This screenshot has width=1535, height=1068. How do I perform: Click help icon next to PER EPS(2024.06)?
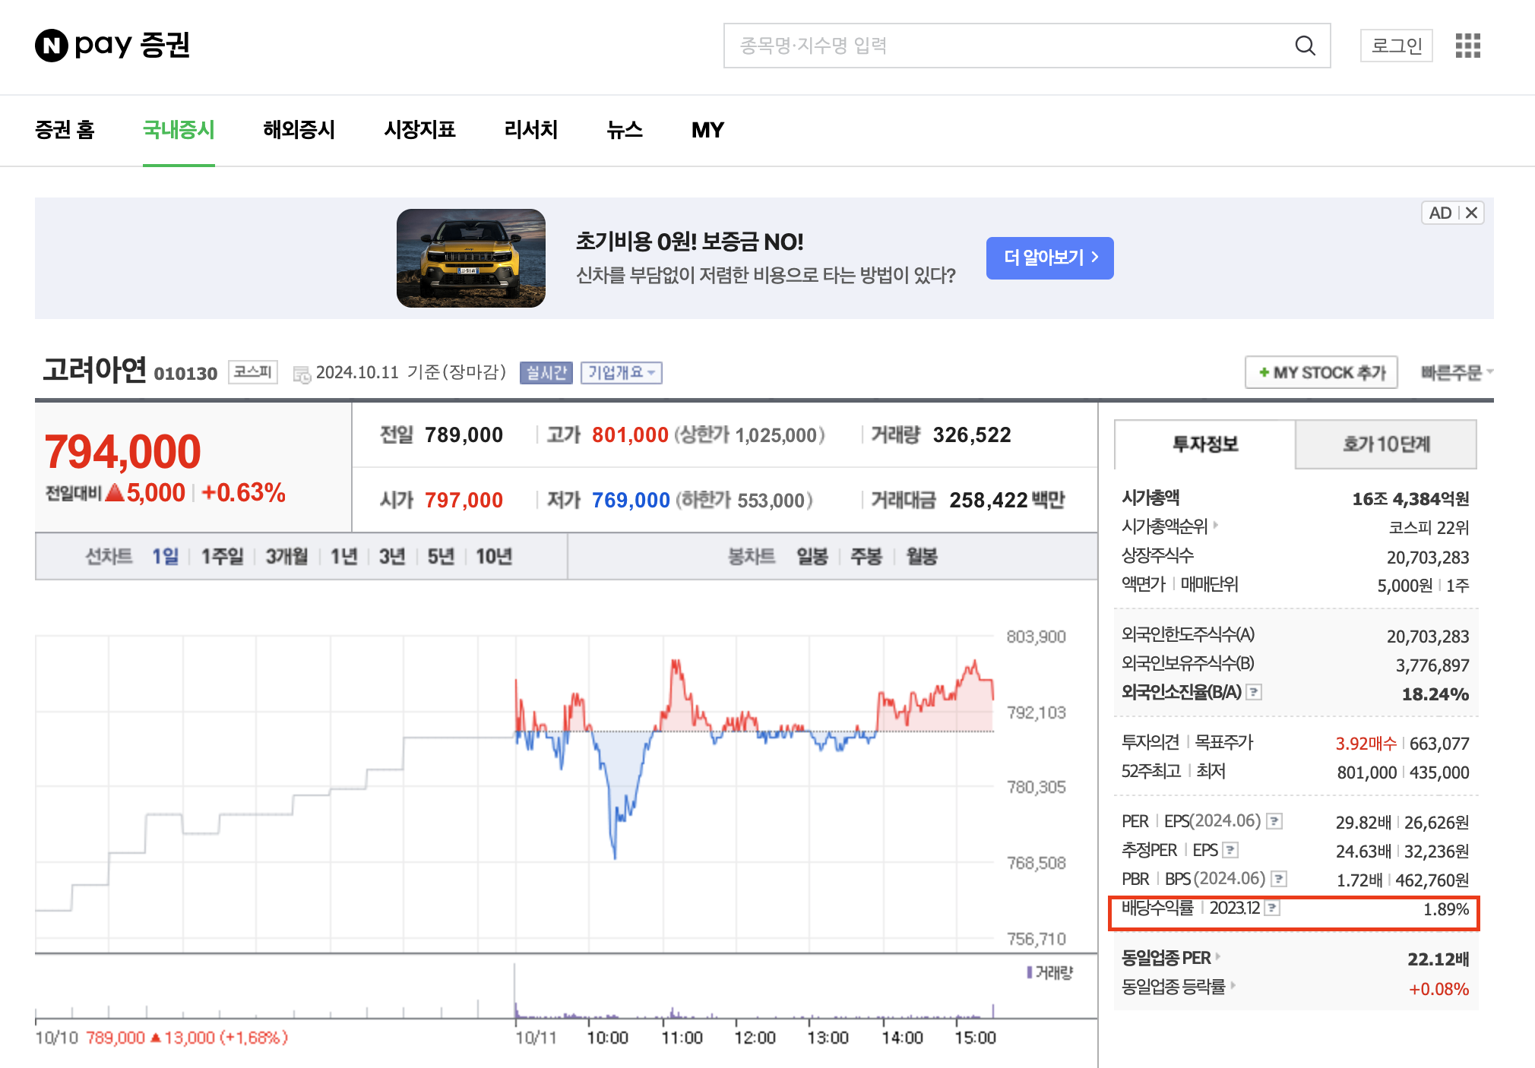[x=1275, y=821]
